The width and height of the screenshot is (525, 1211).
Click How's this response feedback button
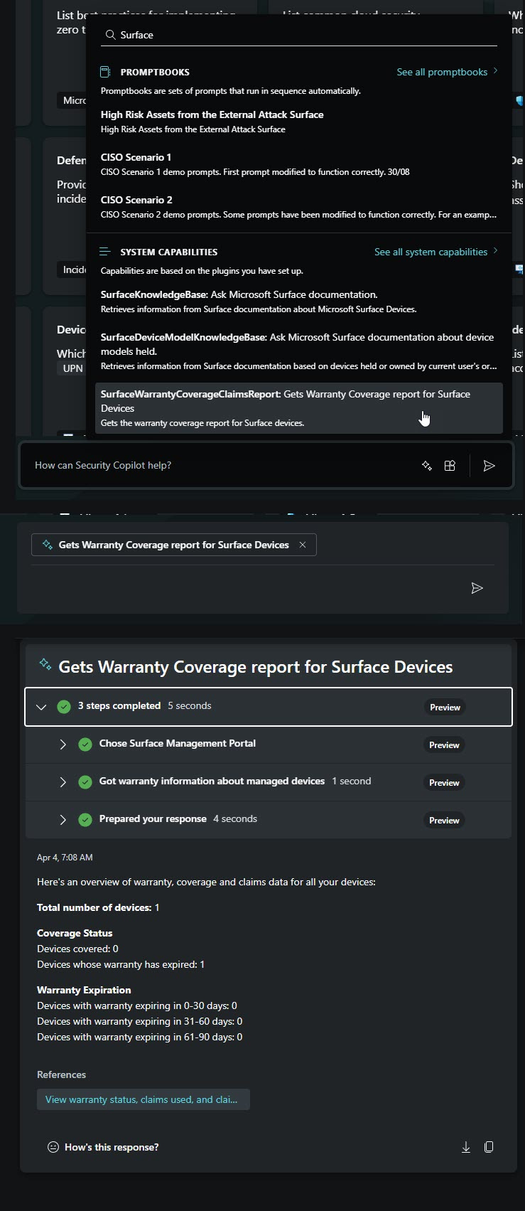[x=103, y=1147]
